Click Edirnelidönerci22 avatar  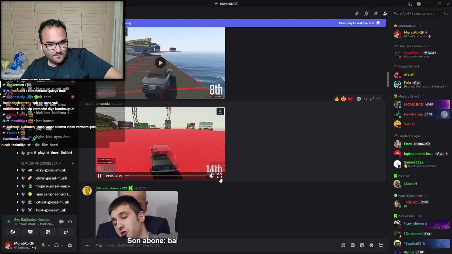87,191
